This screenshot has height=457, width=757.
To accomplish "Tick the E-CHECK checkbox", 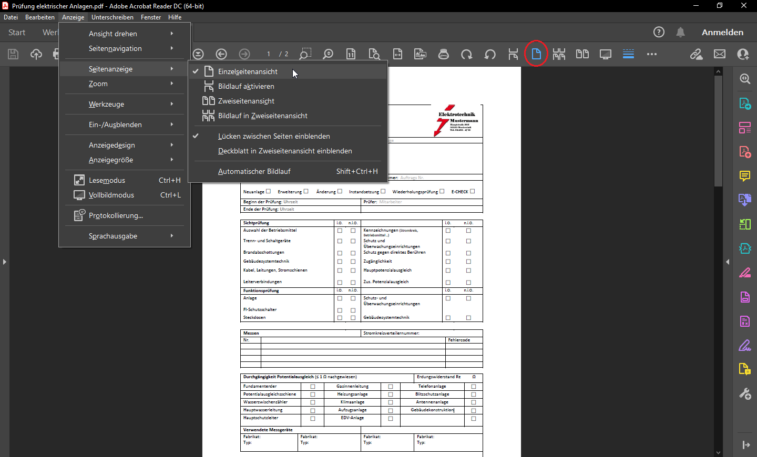I will (x=473, y=191).
